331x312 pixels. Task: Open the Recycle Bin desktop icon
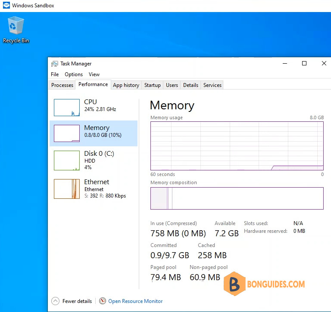16,30
